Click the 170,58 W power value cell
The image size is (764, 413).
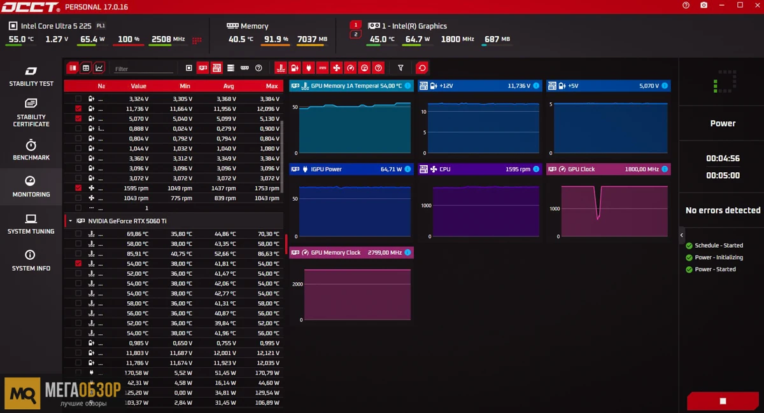tap(135, 372)
